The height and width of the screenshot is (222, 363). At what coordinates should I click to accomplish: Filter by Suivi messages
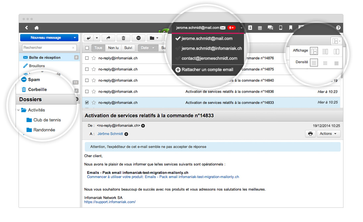click(128, 48)
